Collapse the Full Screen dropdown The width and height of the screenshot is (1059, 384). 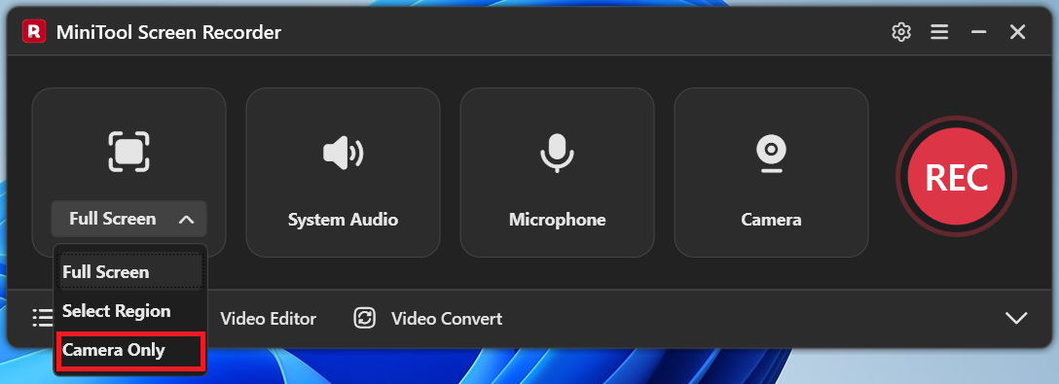click(129, 219)
